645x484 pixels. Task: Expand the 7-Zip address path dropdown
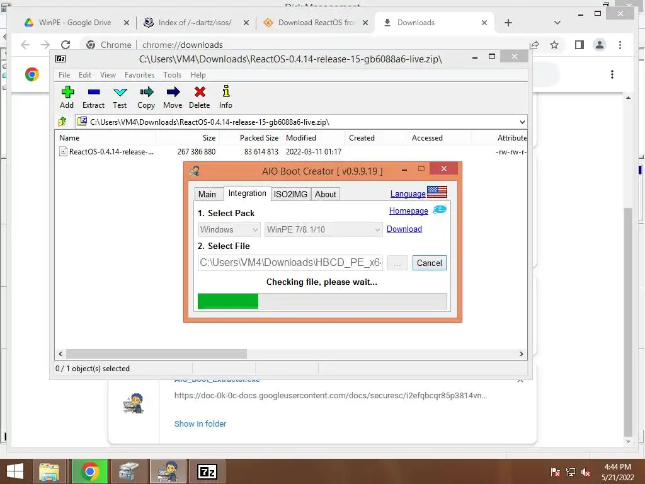[522, 122]
